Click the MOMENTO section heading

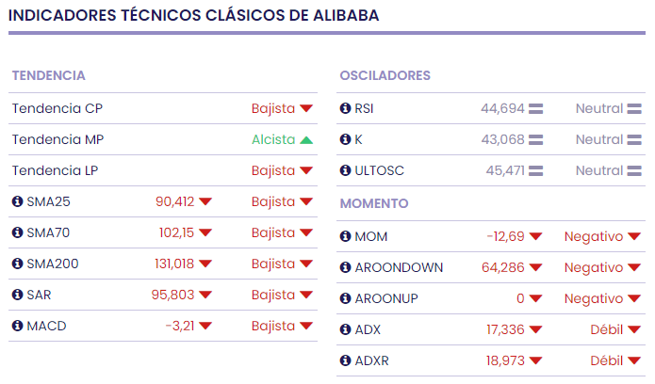tap(374, 203)
